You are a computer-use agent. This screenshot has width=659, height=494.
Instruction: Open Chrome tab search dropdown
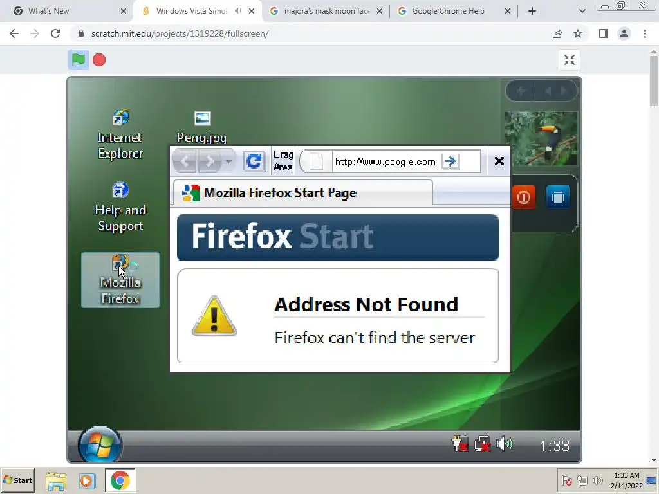coord(582,11)
